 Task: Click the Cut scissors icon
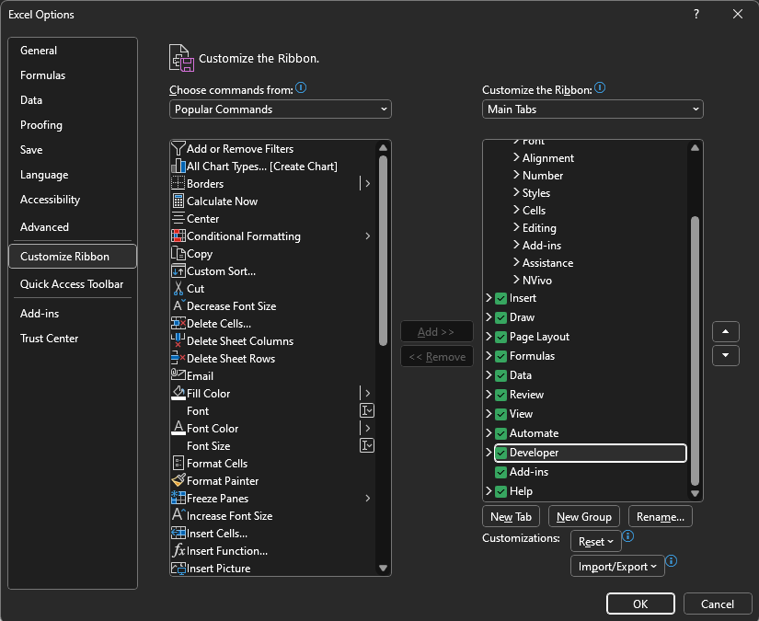pyautogui.click(x=178, y=288)
